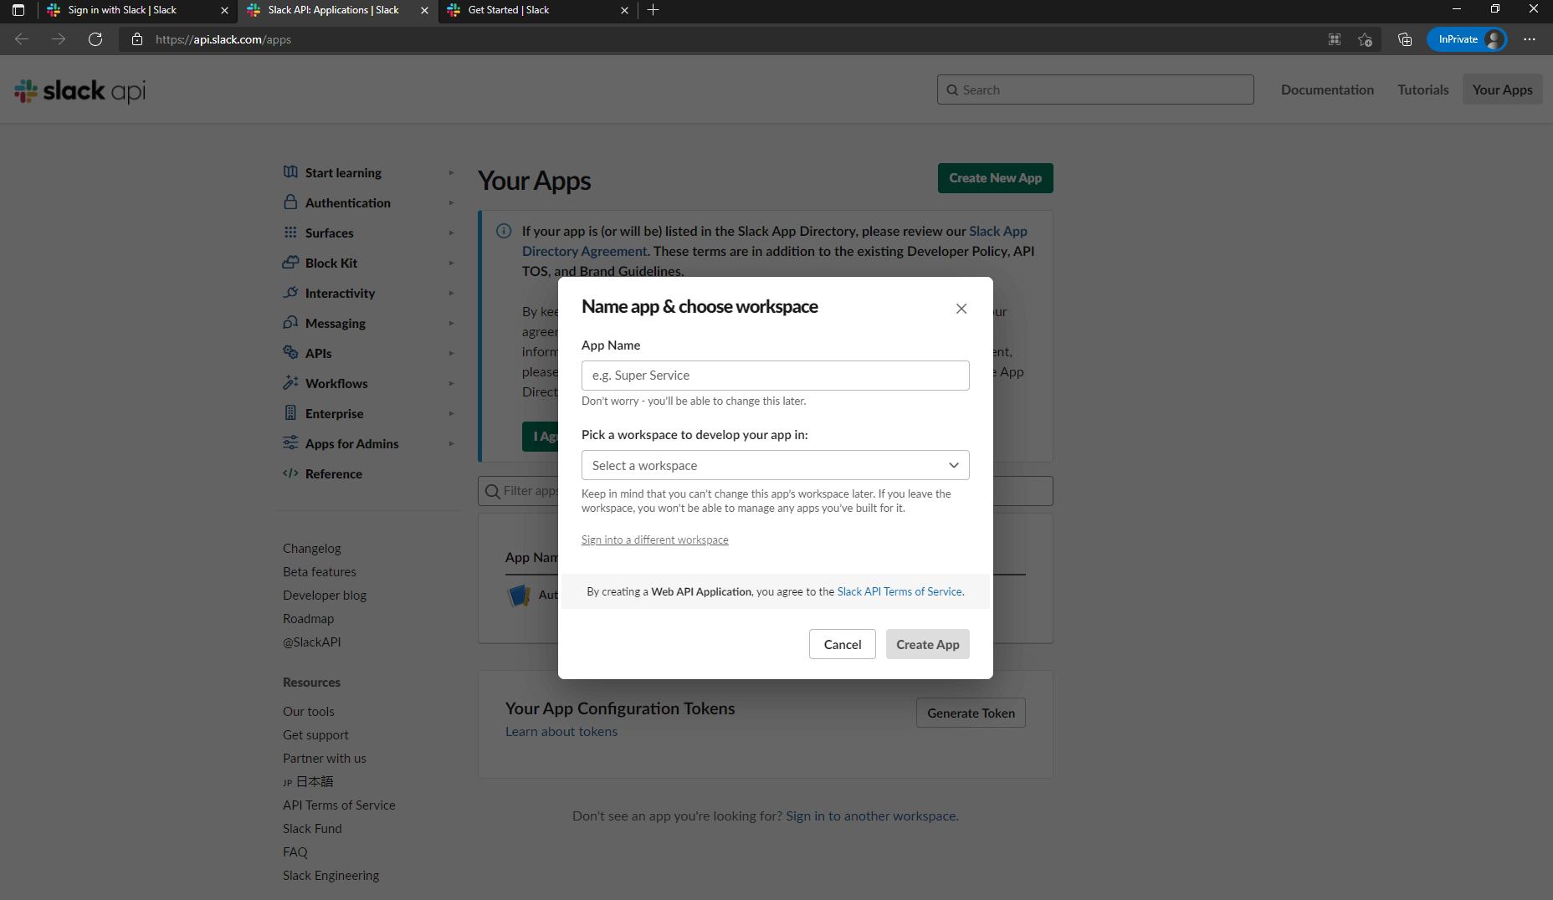Click the browser refresh icon
The height and width of the screenshot is (900, 1553).
pyautogui.click(x=95, y=39)
